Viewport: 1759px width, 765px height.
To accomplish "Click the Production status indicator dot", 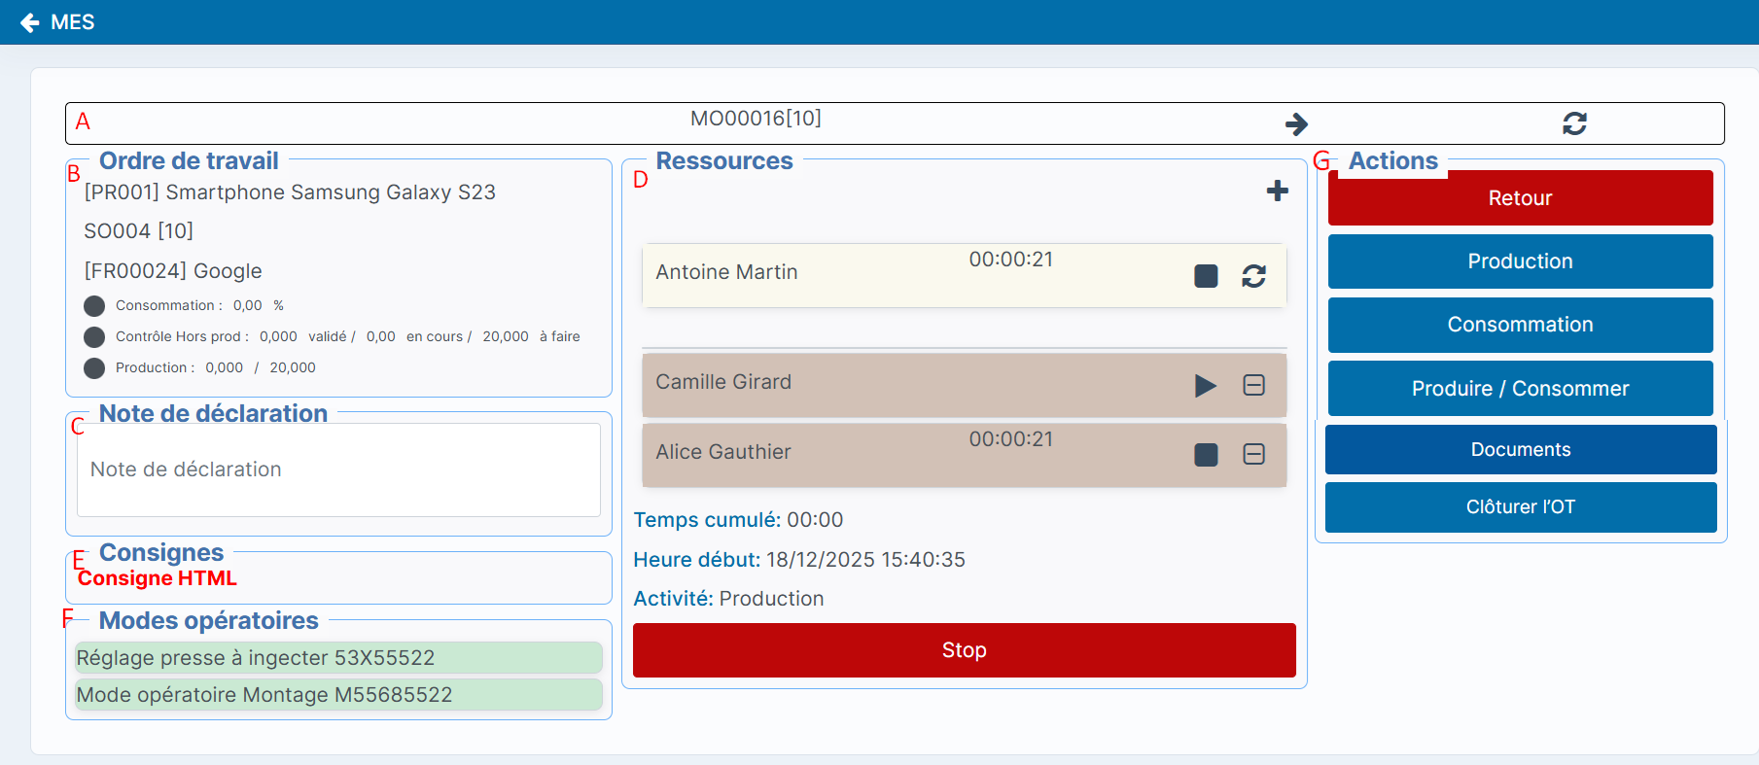I will pyautogui.click(x=94, y=368).
